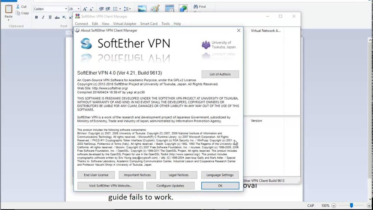Maximize the SoftEther VPN Client Manager window
Viewport: 373px width, 210px height.
pos(280,16)
